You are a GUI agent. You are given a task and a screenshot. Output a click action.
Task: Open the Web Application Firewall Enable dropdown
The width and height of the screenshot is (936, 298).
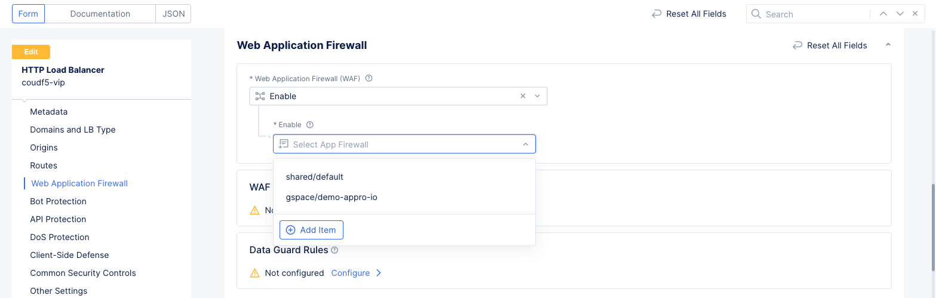click(537, 96)
